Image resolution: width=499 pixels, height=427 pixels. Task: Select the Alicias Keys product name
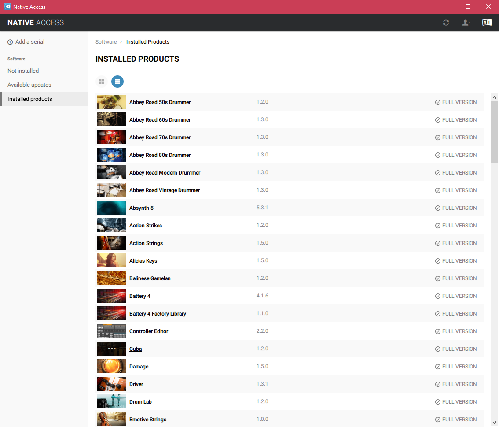coord(143,261)
